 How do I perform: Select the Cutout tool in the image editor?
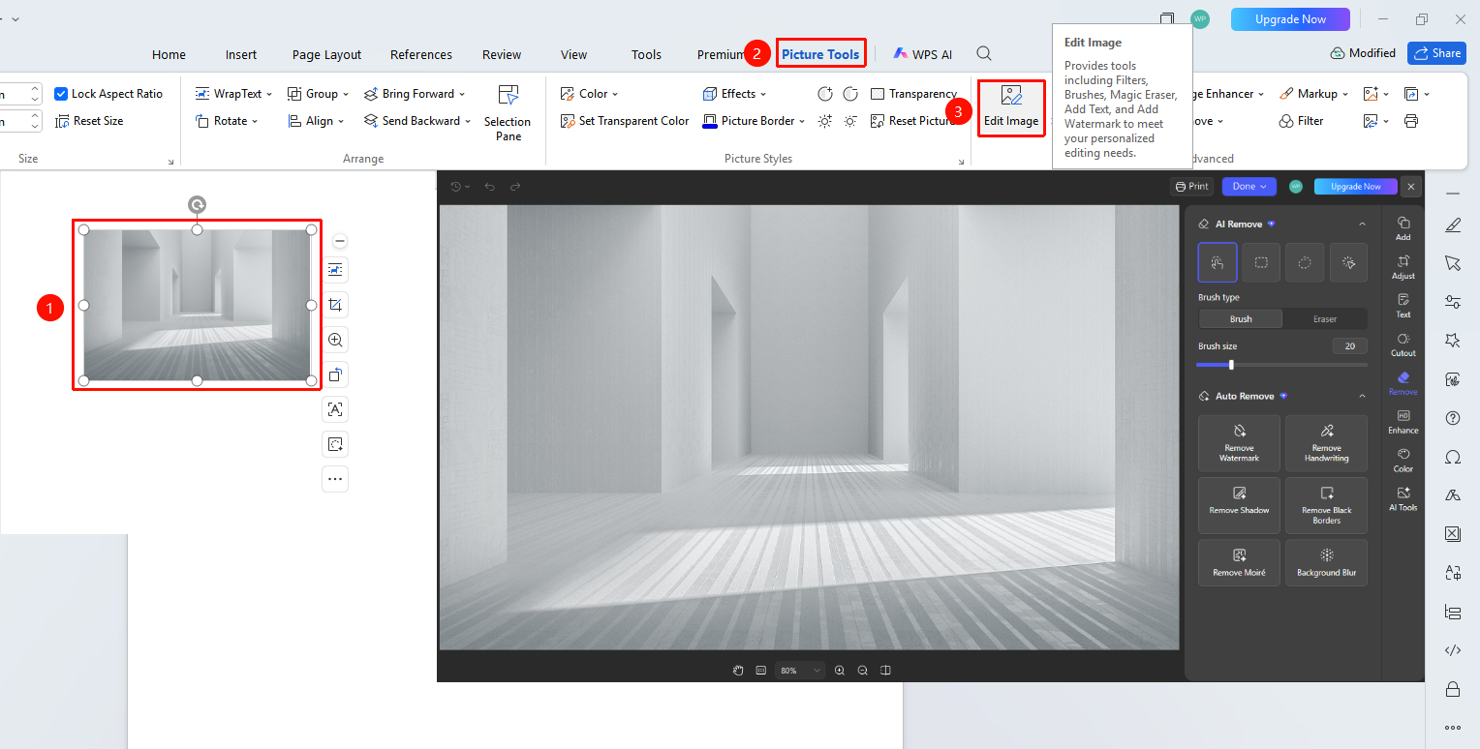click(1403, 345)
